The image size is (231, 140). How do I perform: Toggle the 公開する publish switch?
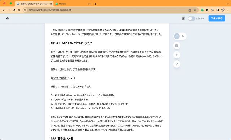[x=192, y=18]
